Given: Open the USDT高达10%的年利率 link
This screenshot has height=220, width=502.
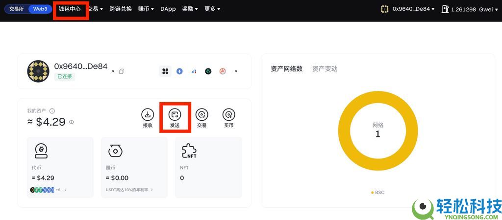Looking at the screenshot, I should 129,190.
